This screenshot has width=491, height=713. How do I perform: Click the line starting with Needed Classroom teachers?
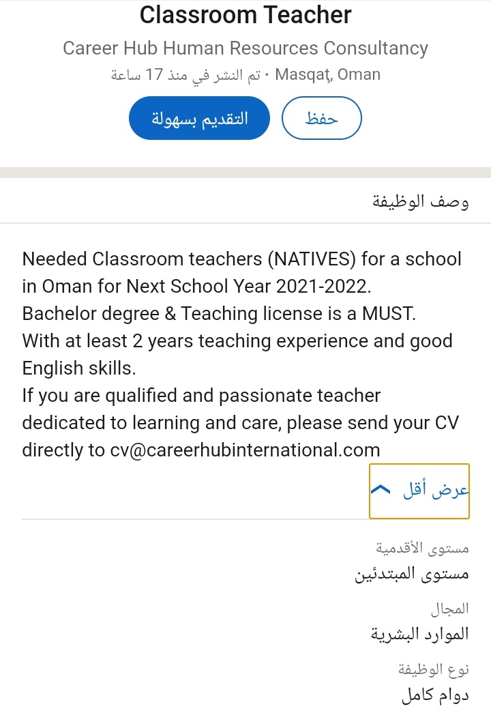pyautogui.click(x=241, y=259)
